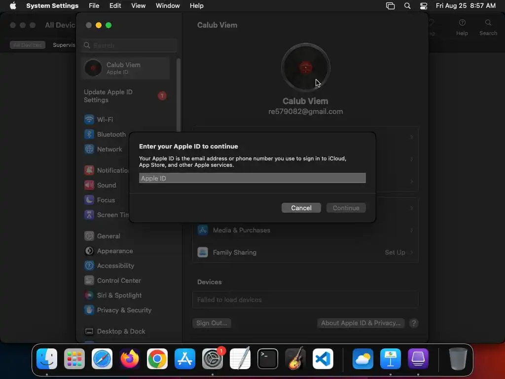This screenshot has height=379, width=505.
Task: Open Apple Configurator from the Dock
Action: point(418,359)
